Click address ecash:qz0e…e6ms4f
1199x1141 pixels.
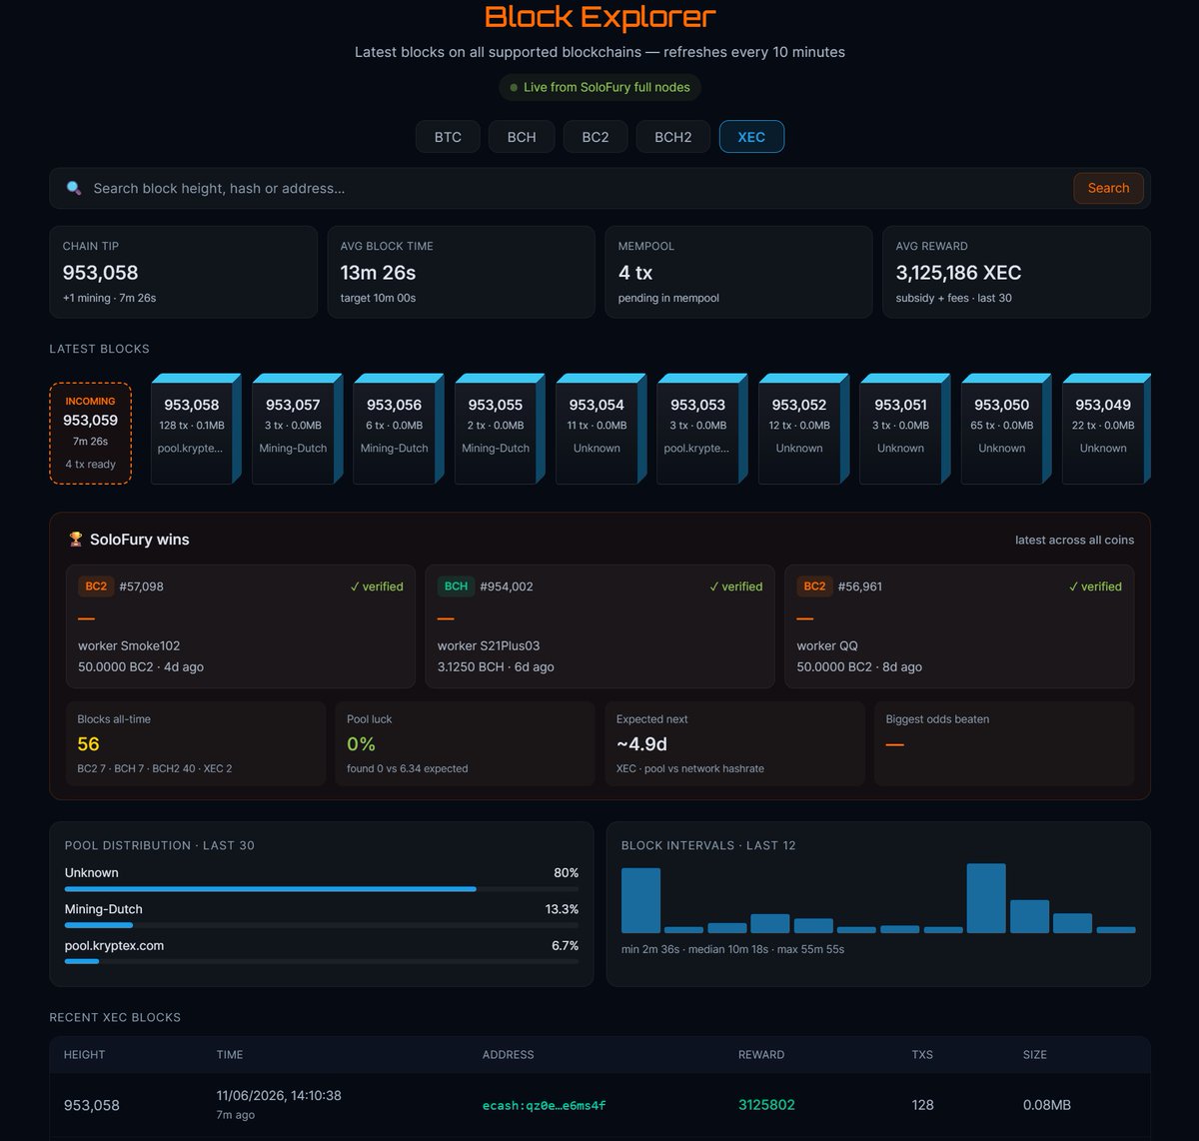pyautogui.click(x=544, y=1105)
